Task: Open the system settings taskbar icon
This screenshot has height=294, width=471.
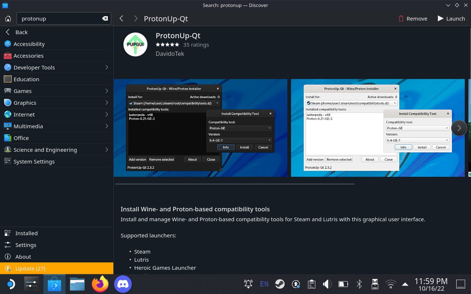Action: pyautogui.click(x=32, y=284)
